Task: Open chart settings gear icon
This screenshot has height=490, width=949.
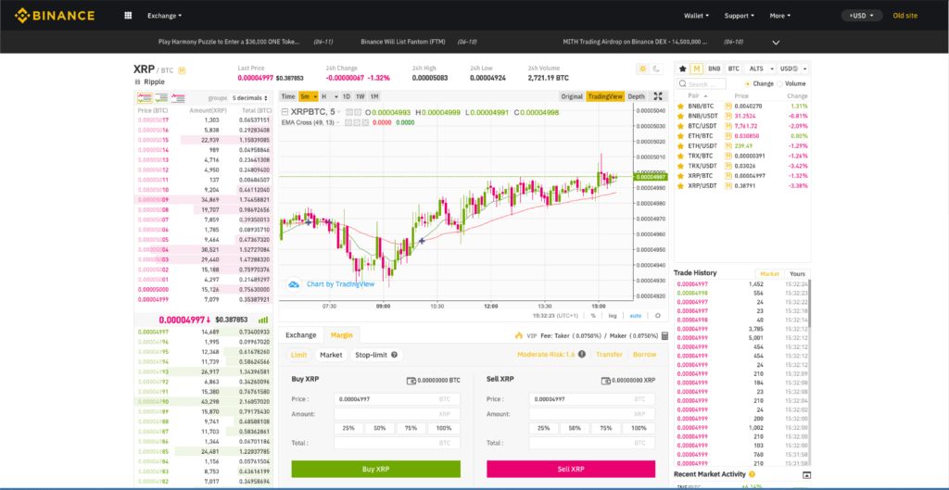Action: point(658,315)
